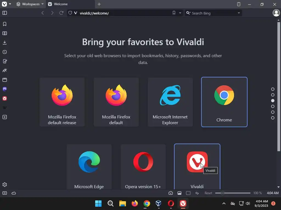Reset the page zoom level
Image resolution: width=281 pixels, height=210 pixels.
(208, 193)
